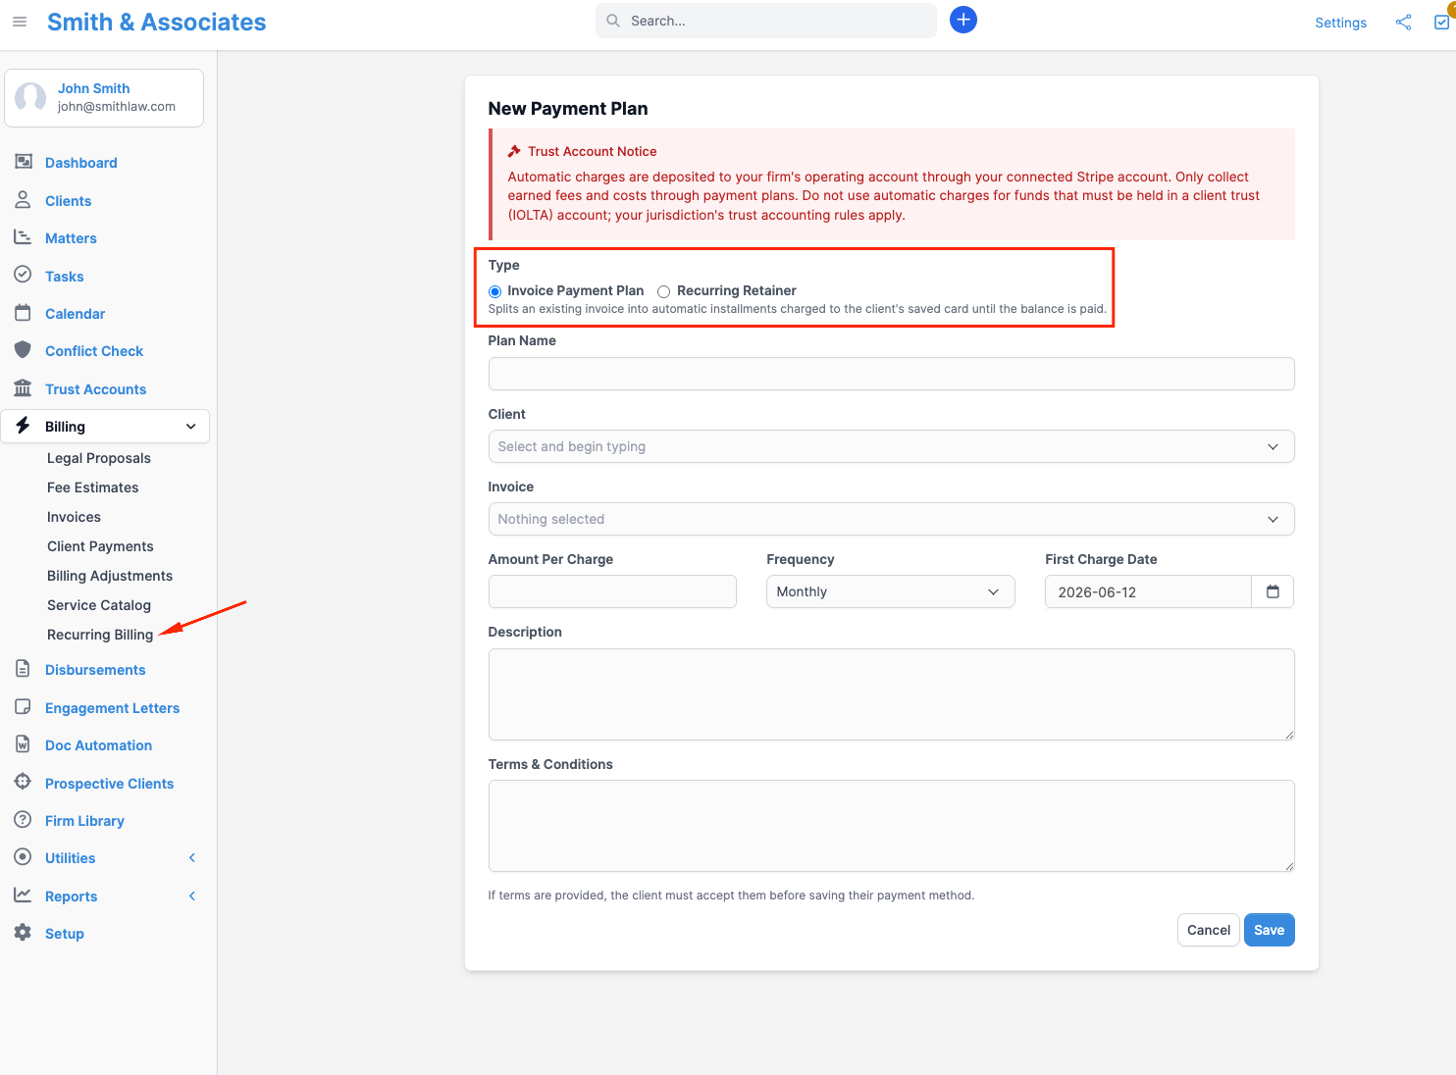Open the tasks checkmark icon in header
This screenshot has width=1456, height=1075.
pyautogui.click(x=1442, y=22)
